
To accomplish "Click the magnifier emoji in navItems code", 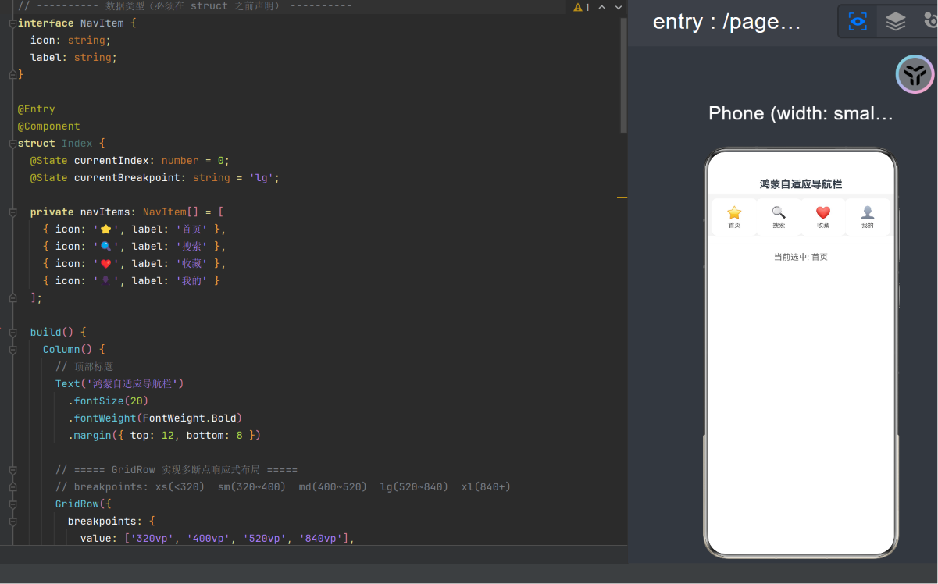I will [x=106, y=247].
